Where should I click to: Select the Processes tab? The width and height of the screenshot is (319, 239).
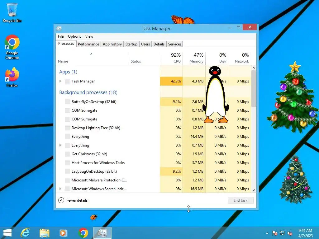click(66, 44)
